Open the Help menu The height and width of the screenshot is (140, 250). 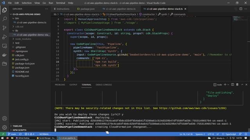click(x=70, y=3)
